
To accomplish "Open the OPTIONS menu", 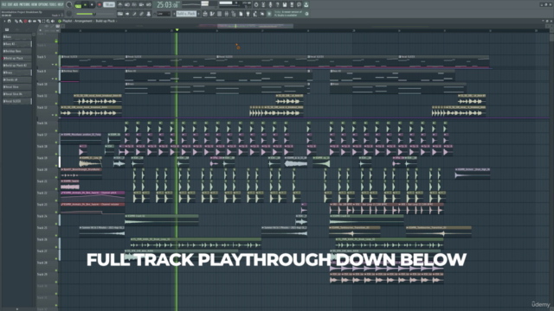I will click(x=43, y=4).
